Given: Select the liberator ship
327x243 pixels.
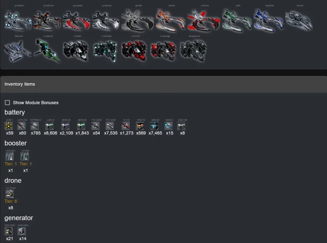Looking at the screenshot, I should click(18, 51).
